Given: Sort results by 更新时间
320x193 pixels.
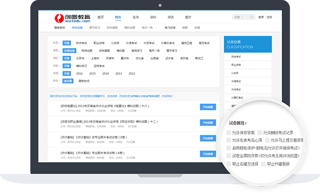Looking at the screenshot, I should point(84,81).
